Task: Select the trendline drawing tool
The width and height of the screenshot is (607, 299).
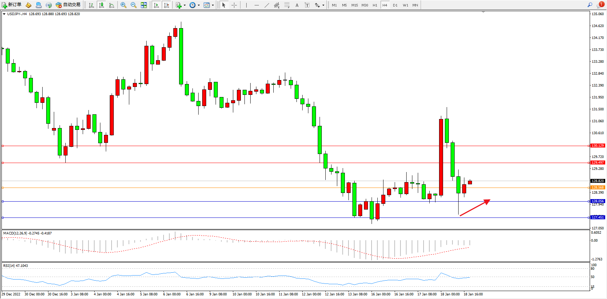Action: [x=266, y=5]
